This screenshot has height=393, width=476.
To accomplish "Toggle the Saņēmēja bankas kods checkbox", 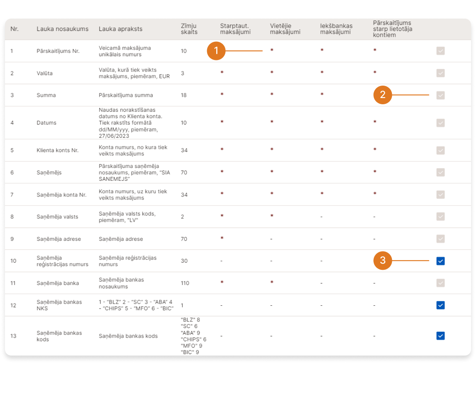I will coord(440,335).
